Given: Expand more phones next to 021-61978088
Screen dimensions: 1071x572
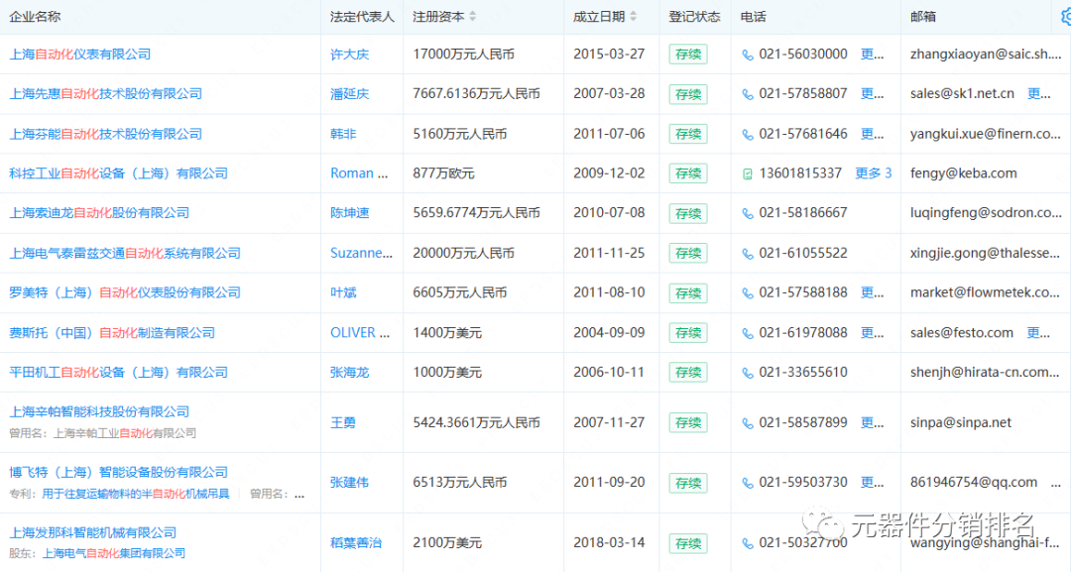Looking at the screenshot, I should click(x=873, y=333).
